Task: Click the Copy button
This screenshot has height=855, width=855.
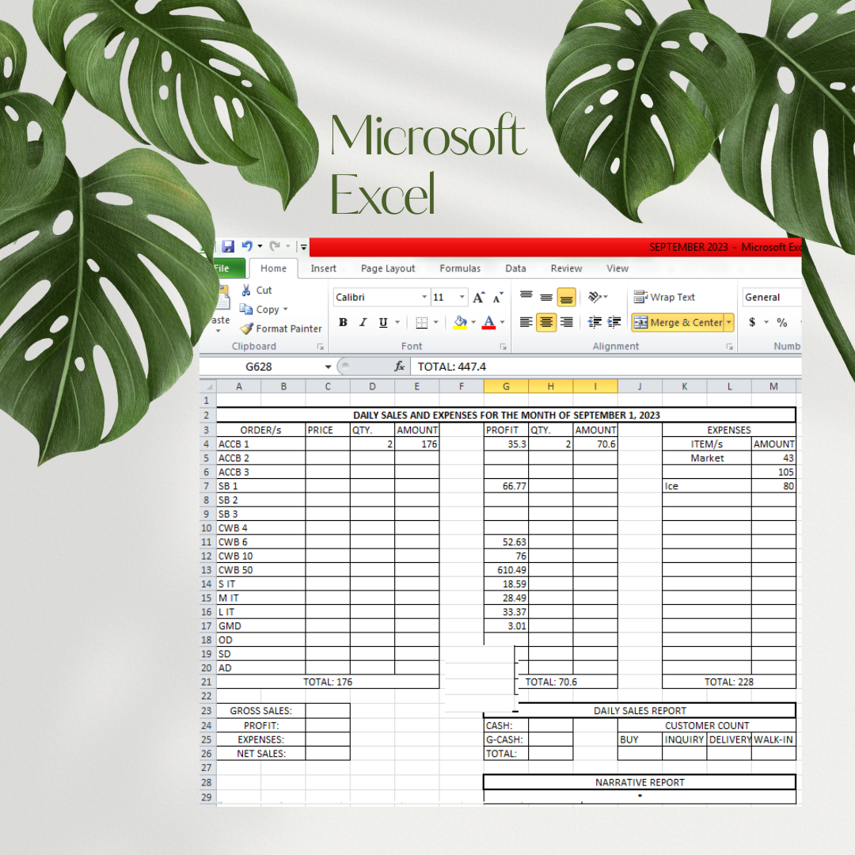Action: (260, 310)
